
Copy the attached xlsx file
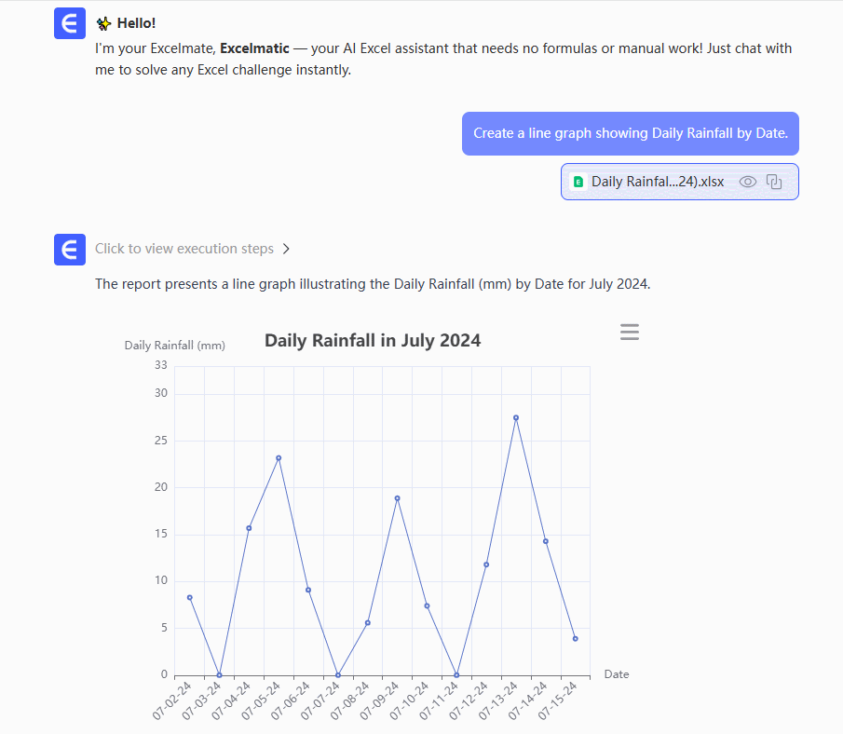[773, 182]
